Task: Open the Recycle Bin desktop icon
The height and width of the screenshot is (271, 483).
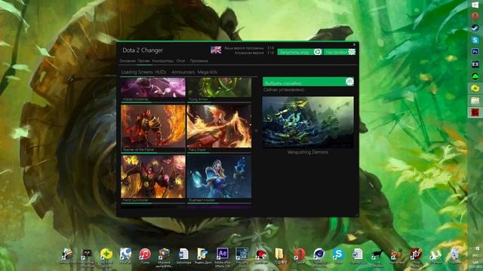Action: point(454,256)
